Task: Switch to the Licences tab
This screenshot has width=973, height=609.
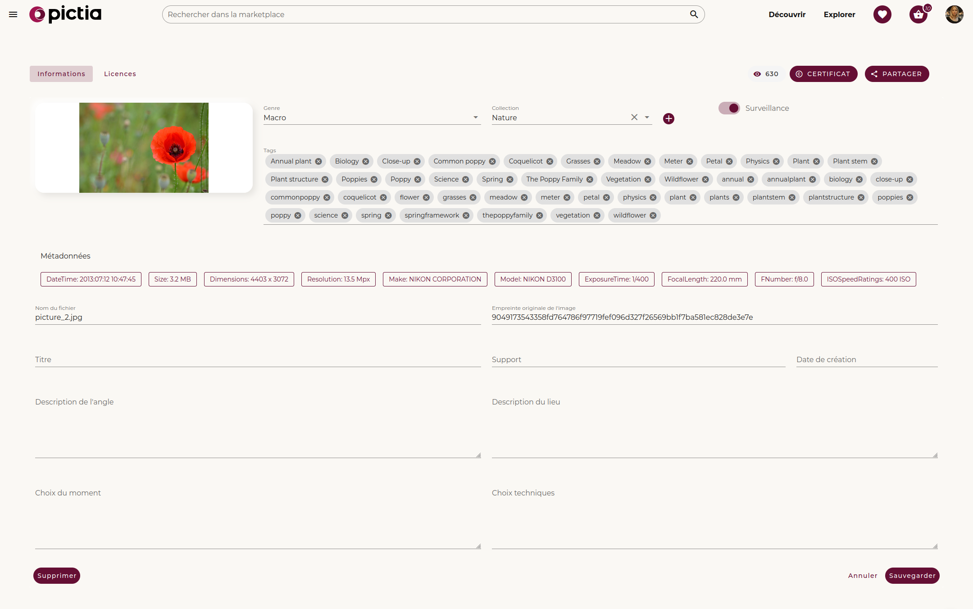Action: [120, 74]
